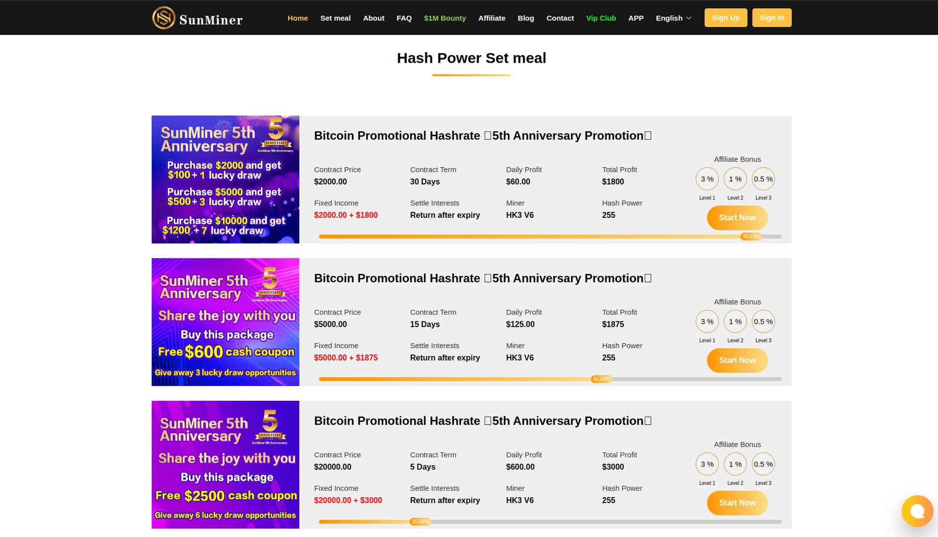
Task: Click Start Now on the $20000 plan
Action: point(737,503)
